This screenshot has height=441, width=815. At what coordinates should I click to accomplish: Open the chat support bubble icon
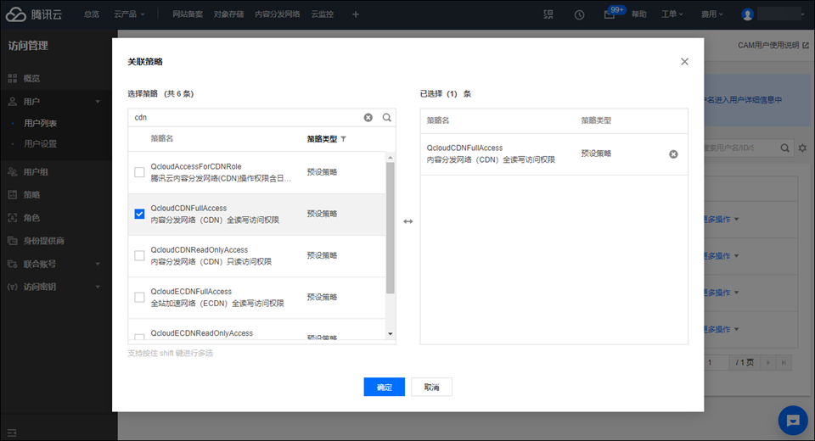(x=793, y=420)
